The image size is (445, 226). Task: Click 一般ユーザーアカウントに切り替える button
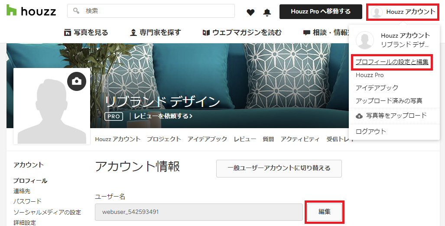[279, 168]
